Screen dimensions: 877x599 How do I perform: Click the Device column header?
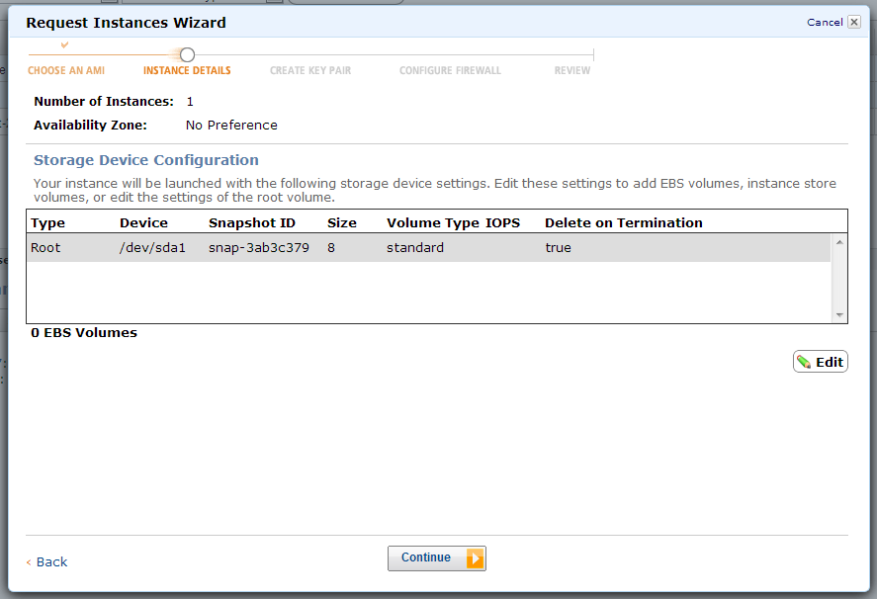(143, 222)
